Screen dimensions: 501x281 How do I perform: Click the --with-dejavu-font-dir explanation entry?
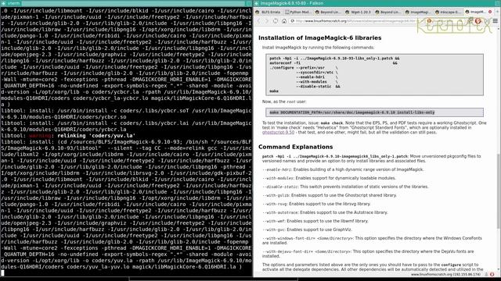(368, 254)
